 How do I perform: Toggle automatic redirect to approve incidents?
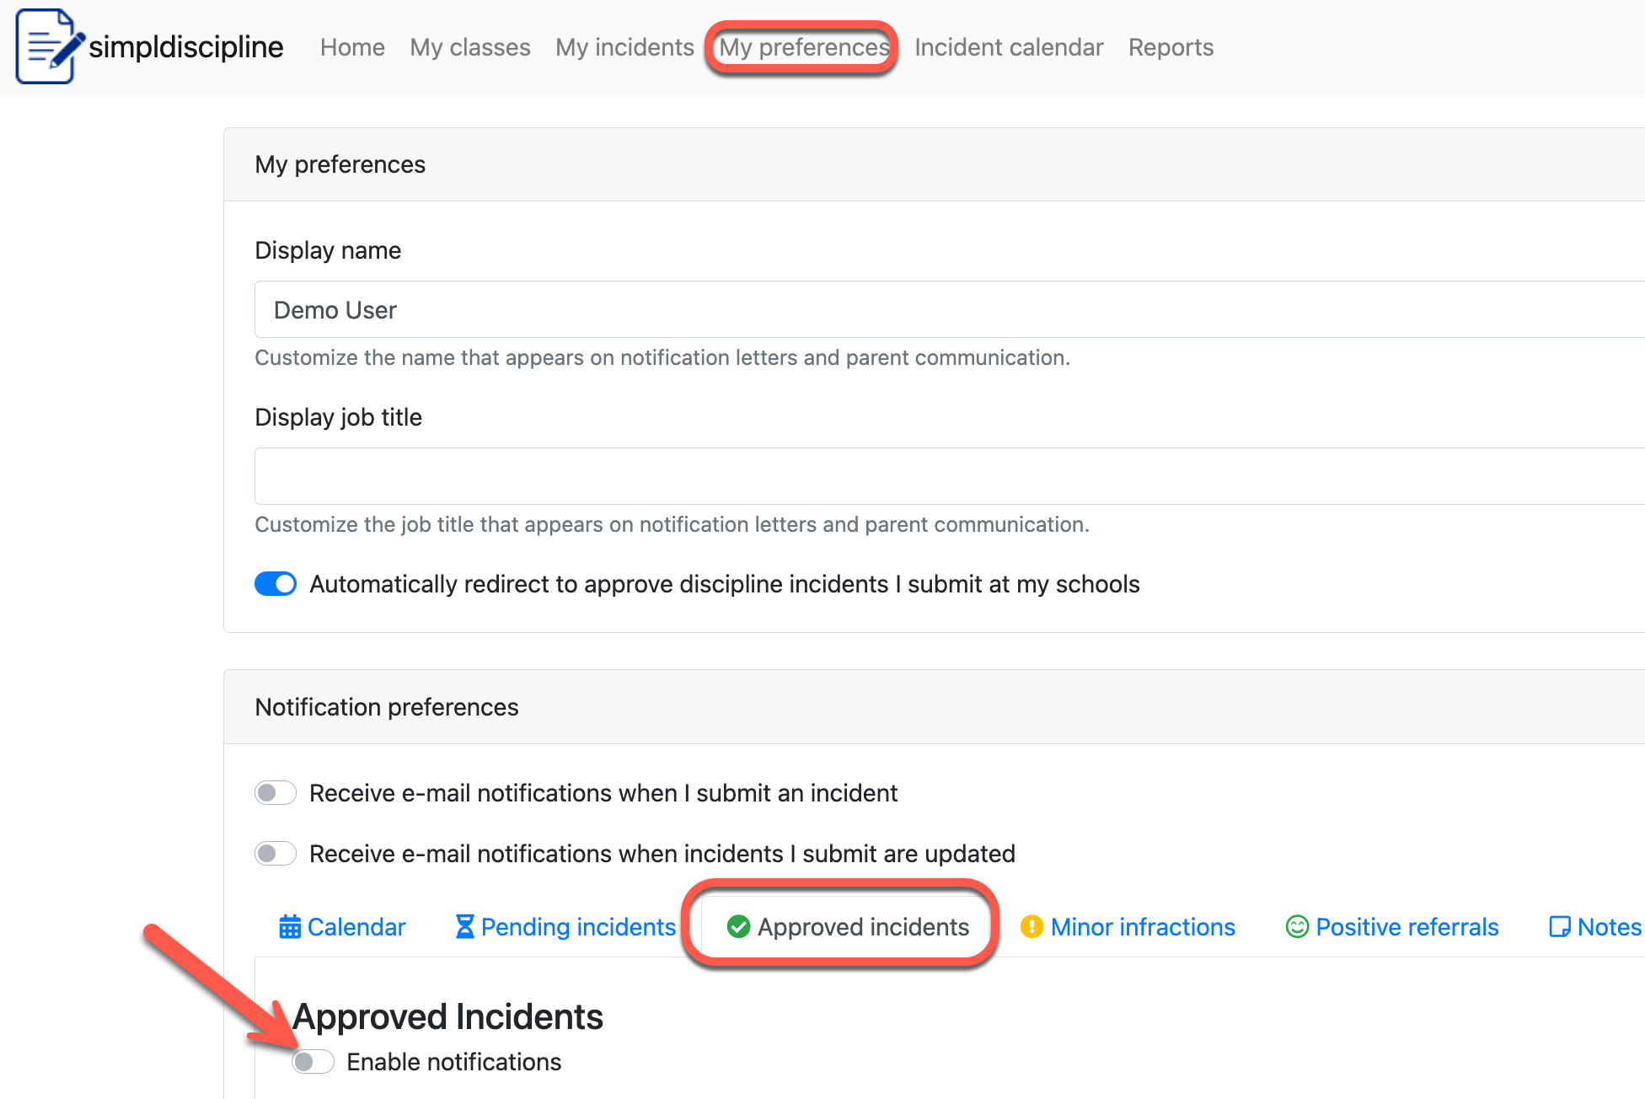[x=276, y=584]
